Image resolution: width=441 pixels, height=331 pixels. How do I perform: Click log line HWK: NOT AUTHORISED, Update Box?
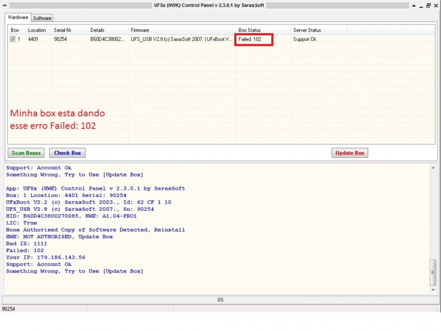point(60,237)
